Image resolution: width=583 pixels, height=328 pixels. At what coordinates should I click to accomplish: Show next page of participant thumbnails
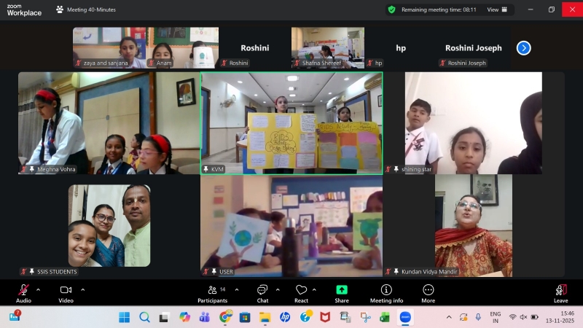click(x=523, y=48)
